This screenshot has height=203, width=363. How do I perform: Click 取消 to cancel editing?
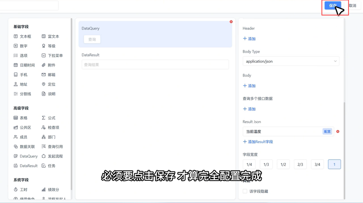pos(353,5)
